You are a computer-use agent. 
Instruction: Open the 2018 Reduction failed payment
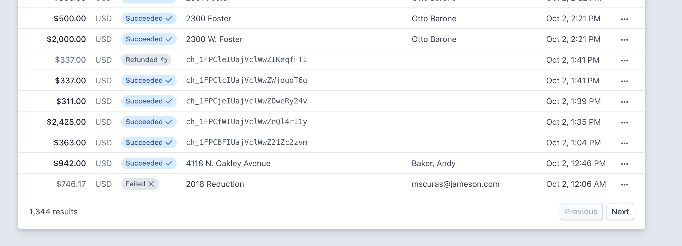tap(215, 184)
